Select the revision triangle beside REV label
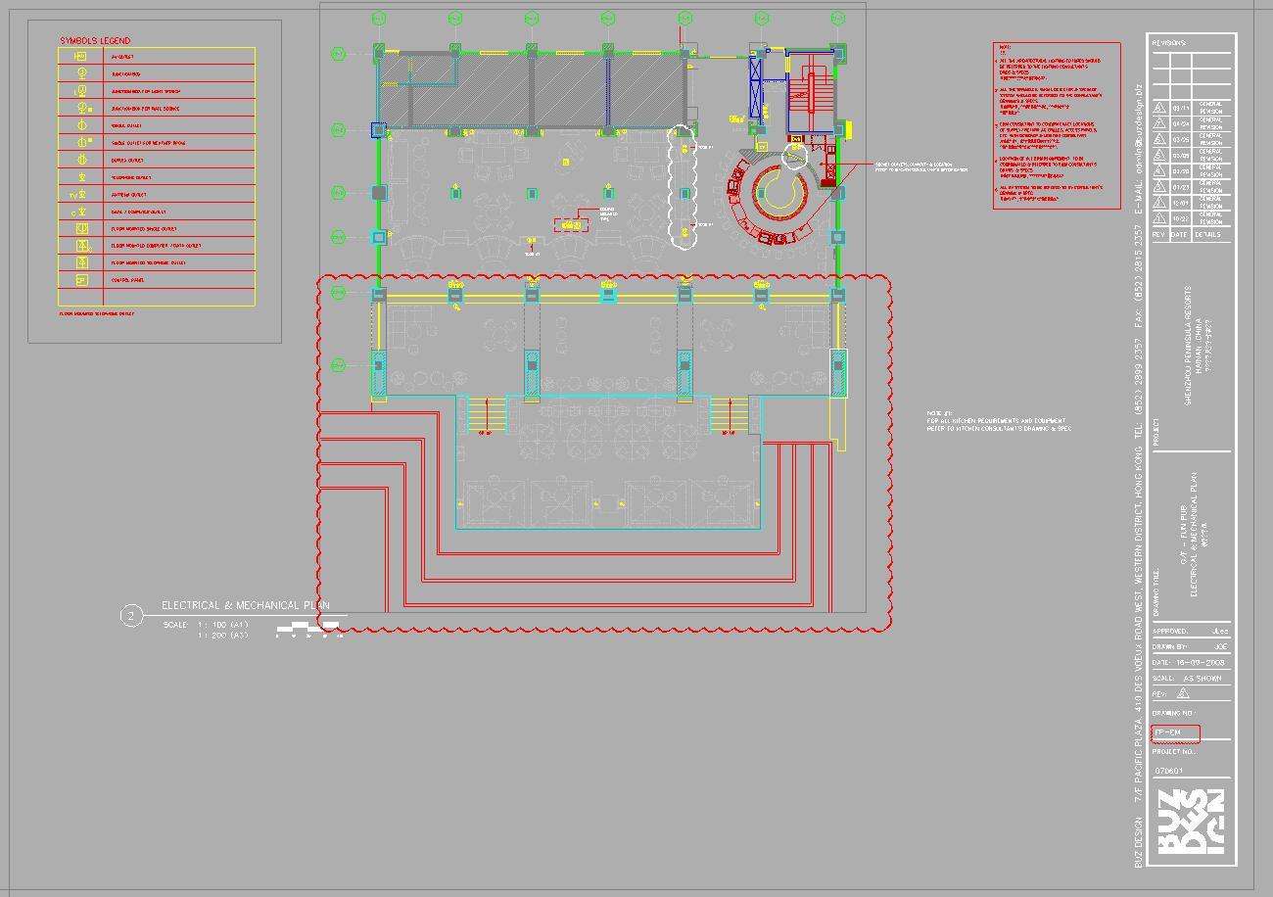Viewport: 1273px width, 897px height. 1182,693
